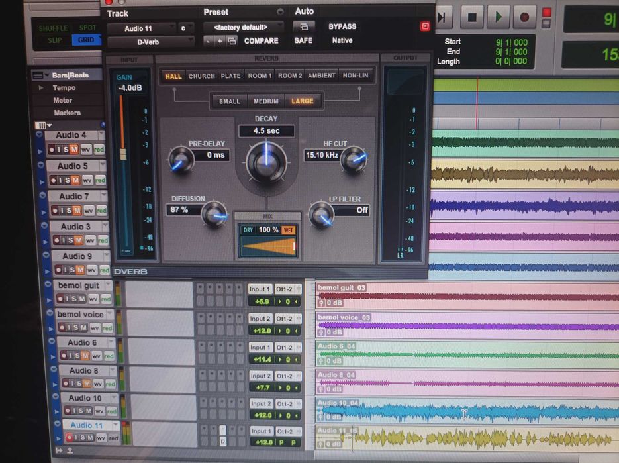Click the SAFE automation button
Screen dimensions: 619x463
(x=303, y=40)
